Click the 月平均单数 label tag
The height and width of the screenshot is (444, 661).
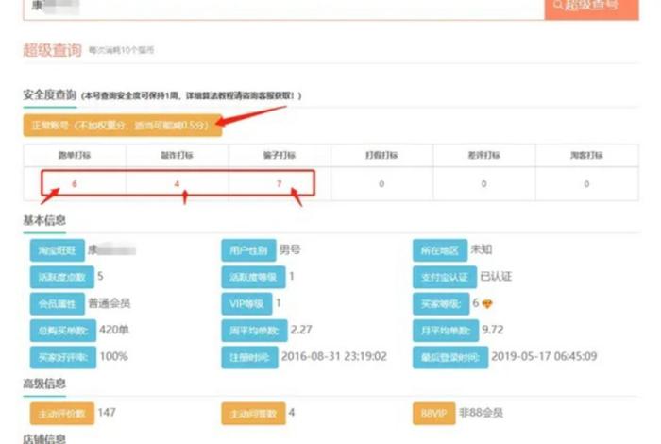point(446,331)
